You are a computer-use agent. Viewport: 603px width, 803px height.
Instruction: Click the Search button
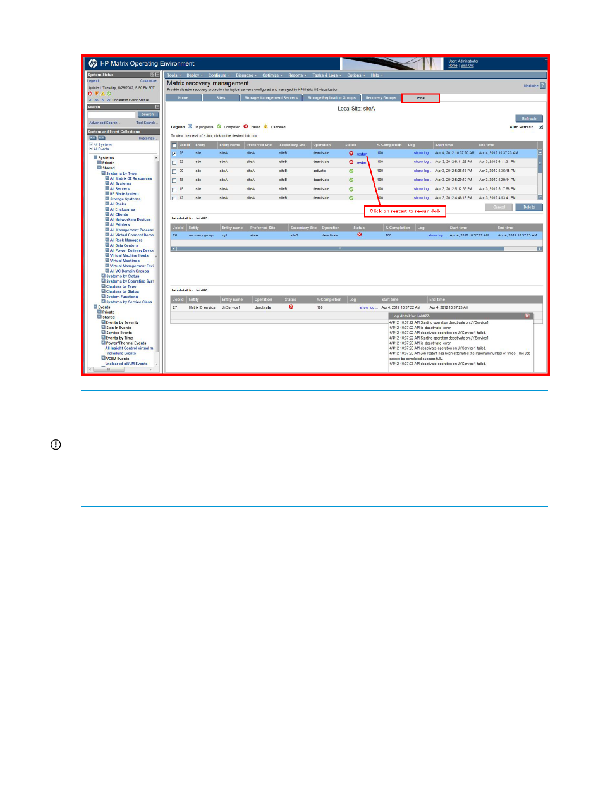point(148,114)
